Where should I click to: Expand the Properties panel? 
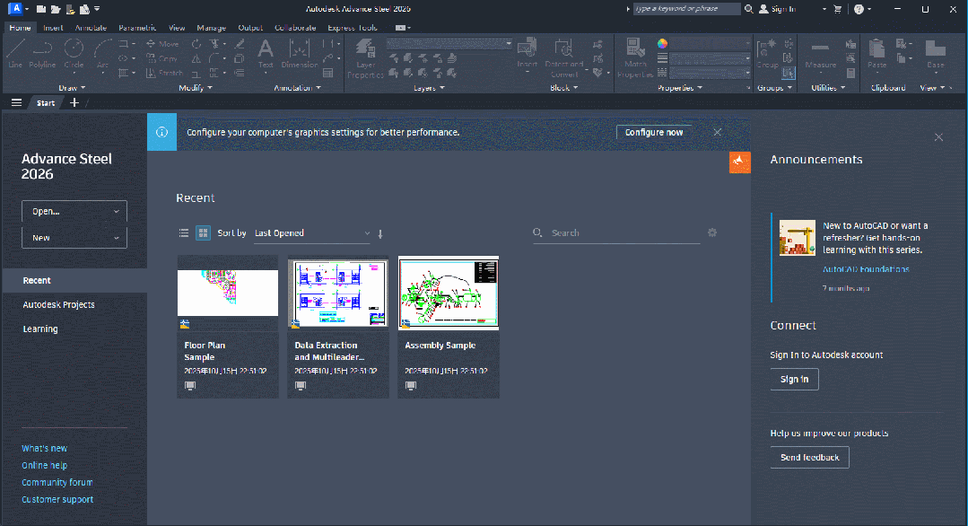680,88
